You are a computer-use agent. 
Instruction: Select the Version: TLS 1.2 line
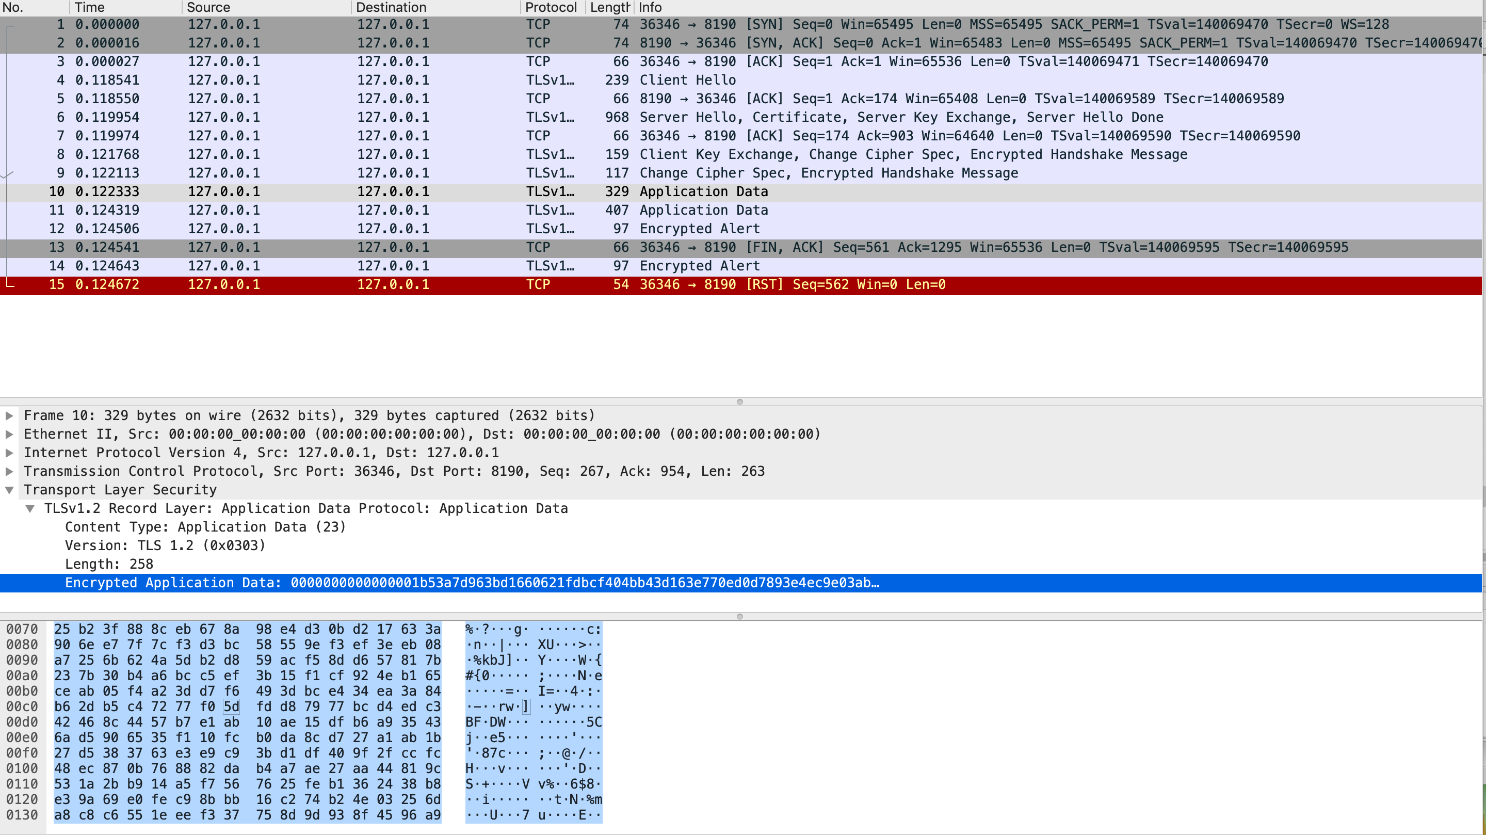tap(165, 545)
